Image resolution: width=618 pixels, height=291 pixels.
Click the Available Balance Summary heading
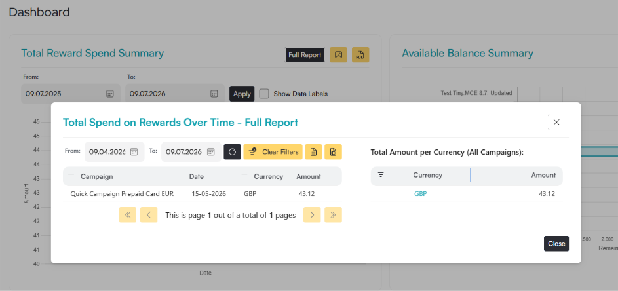(467, 53)
